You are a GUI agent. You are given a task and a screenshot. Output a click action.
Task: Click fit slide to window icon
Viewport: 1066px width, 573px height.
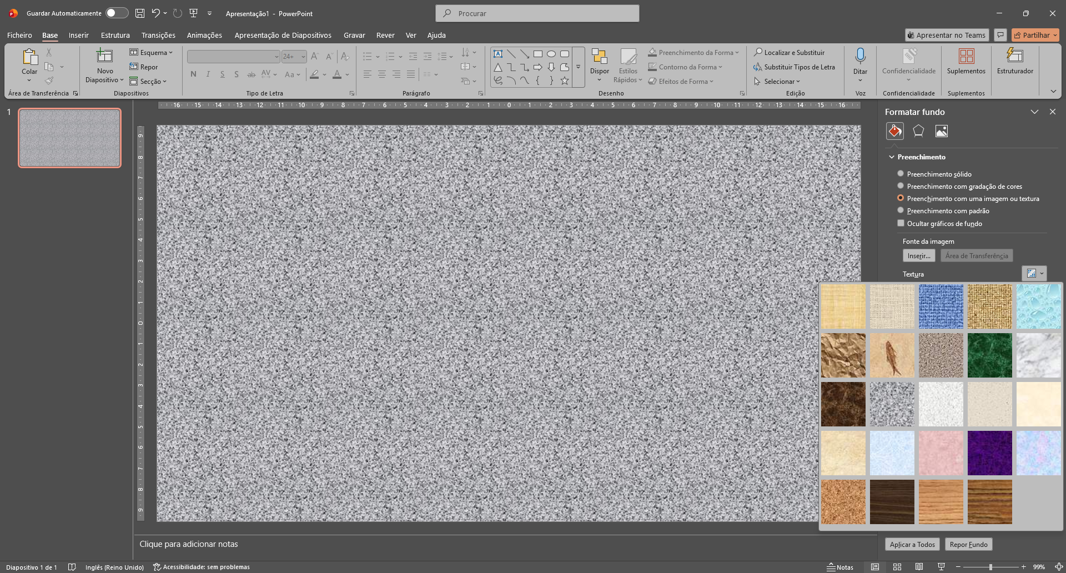[x=1059, y=567]
